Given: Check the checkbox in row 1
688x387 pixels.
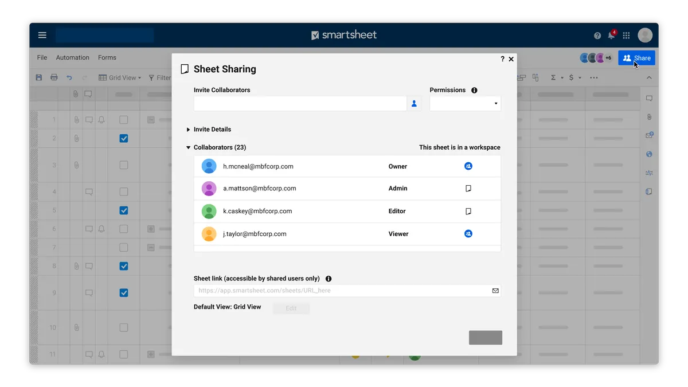Looking at the screenshot, I should coord(123,120).
